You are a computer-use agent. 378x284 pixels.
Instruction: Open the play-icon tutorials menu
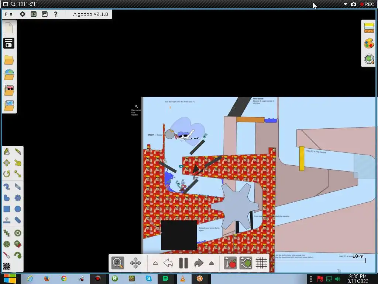click(x=34, y=14)
